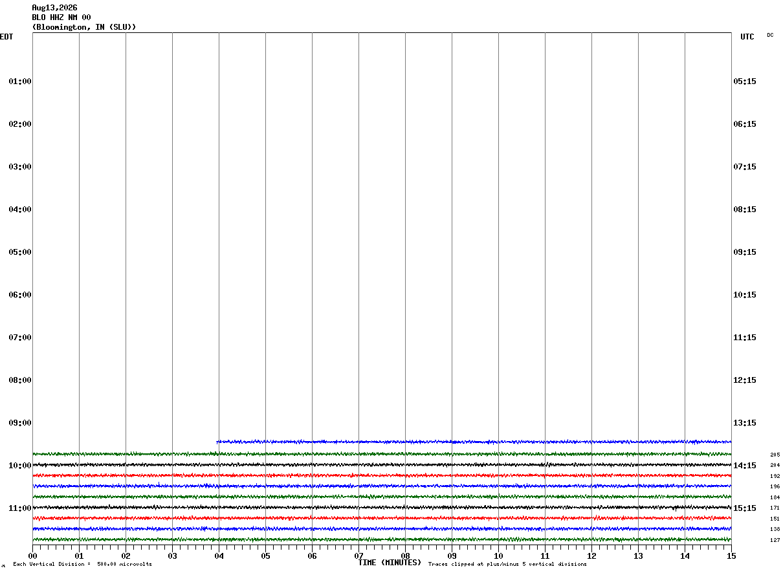Select the 12 minute axis tick label
Viewport: 783px width, 573px height.
[x=591, y=556]
